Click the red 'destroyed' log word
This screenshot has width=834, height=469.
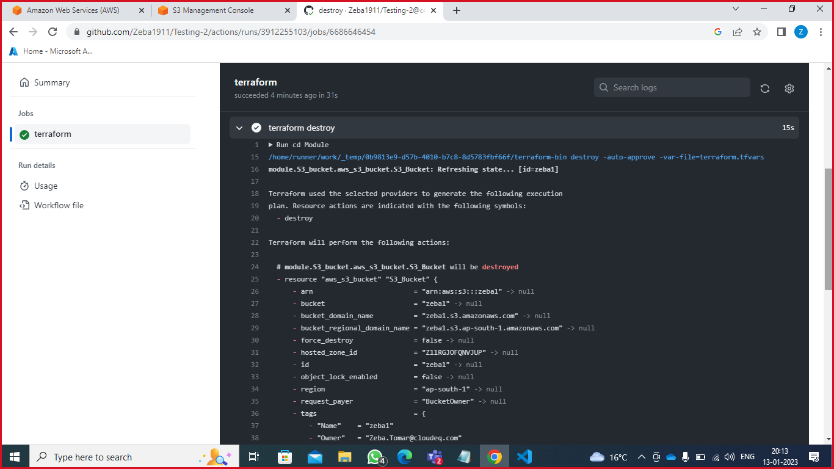pyautogui.click(x=500, y=267)
